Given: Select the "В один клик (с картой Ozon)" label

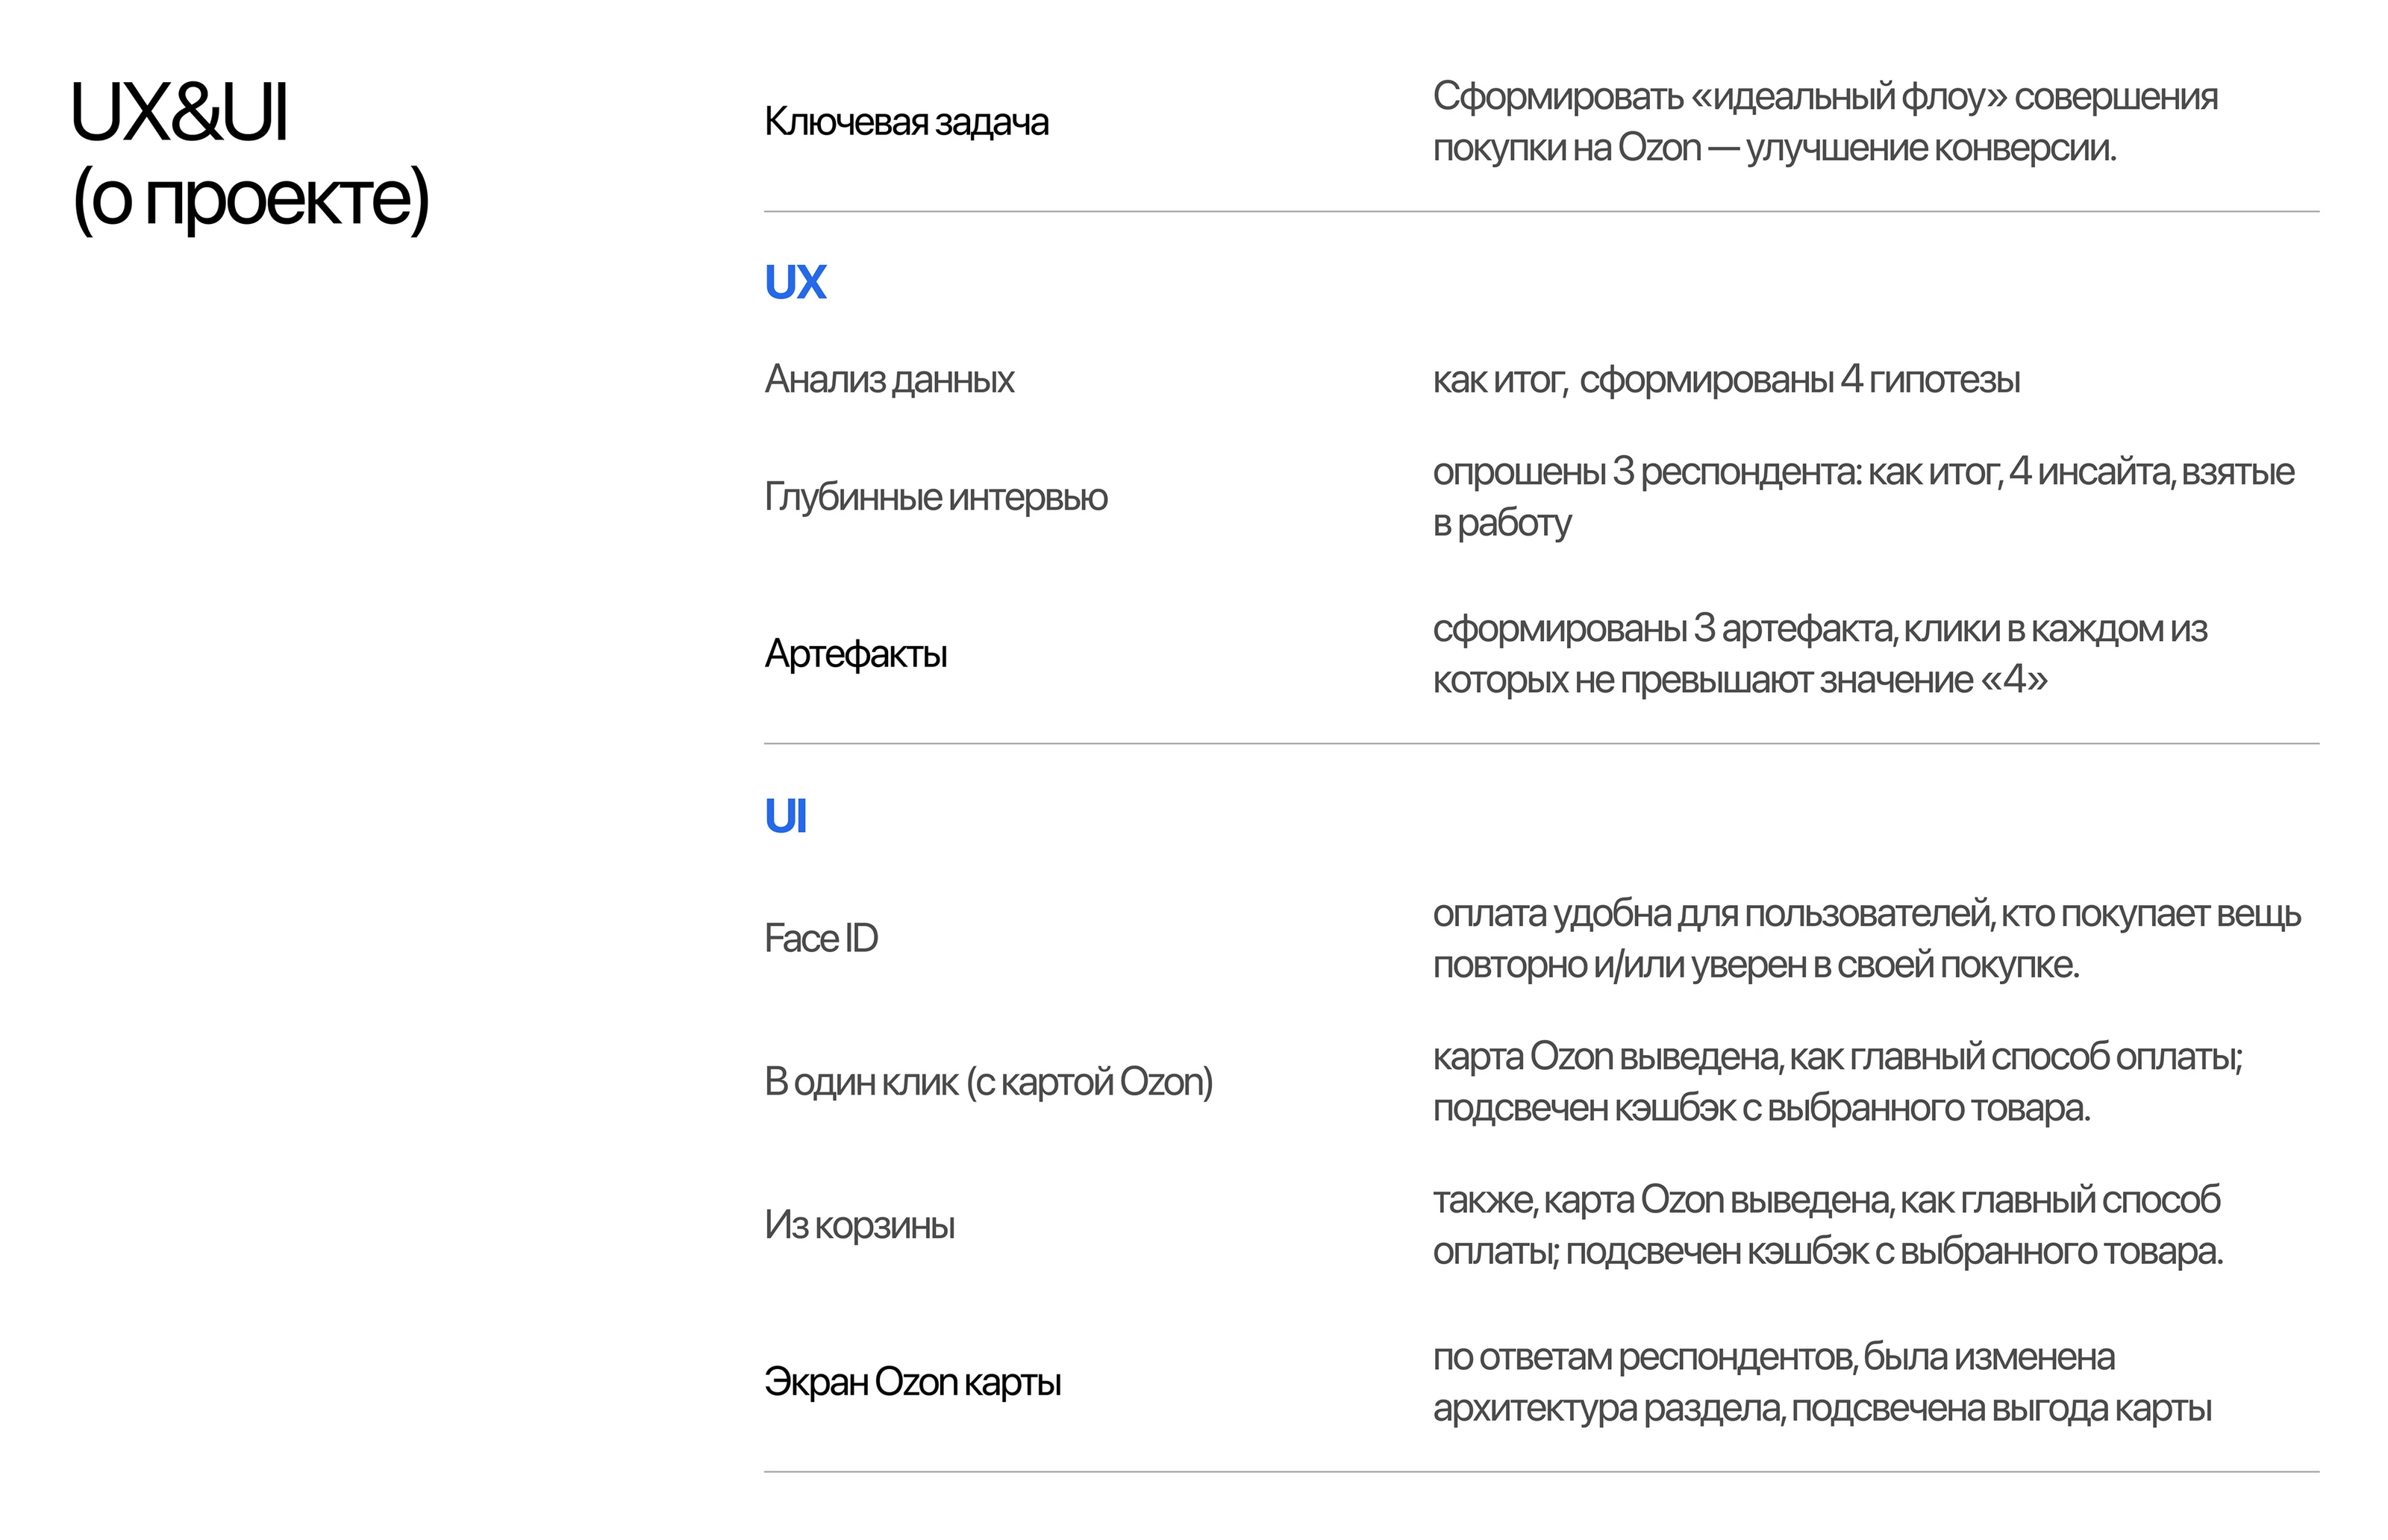Looking at the screenshot, I should 988,1082.
